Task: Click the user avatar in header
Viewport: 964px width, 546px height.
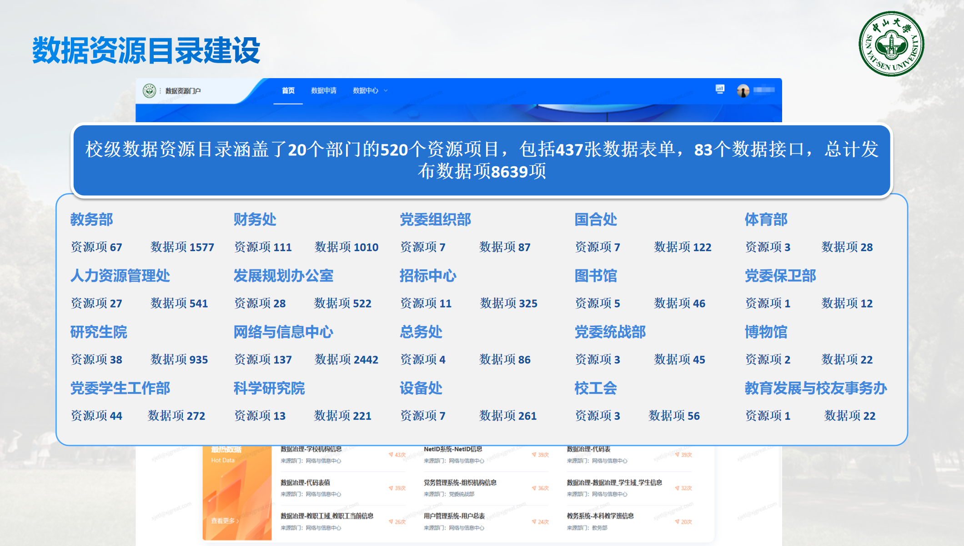Action: click(x=743, y=91)
